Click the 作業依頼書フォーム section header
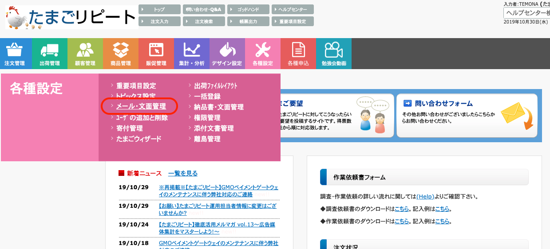This screenshot has width=550, height=249. coord(424,177)
